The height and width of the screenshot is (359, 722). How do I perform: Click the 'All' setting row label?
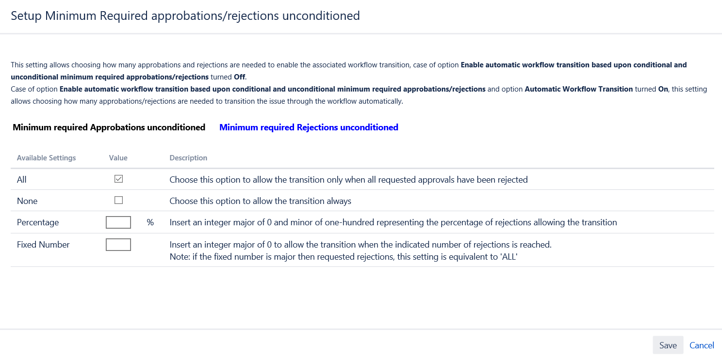[x=22, y=180]
